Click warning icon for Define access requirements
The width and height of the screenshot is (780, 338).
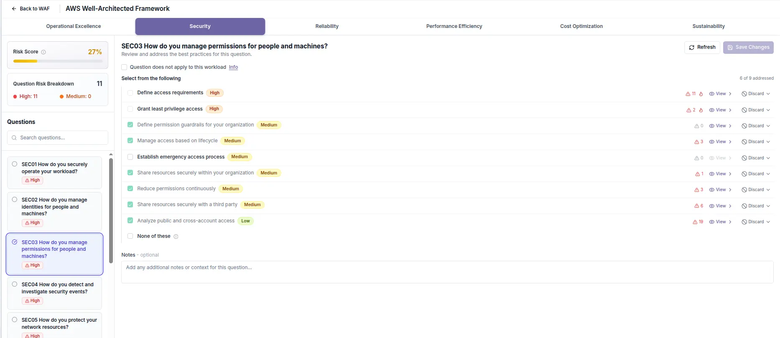point(688,94)
